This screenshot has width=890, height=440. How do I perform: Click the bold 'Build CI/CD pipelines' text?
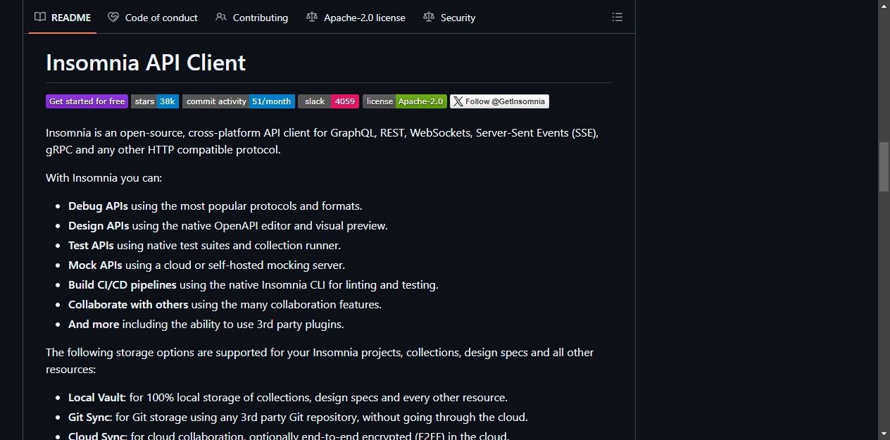[x=123, y=285]
